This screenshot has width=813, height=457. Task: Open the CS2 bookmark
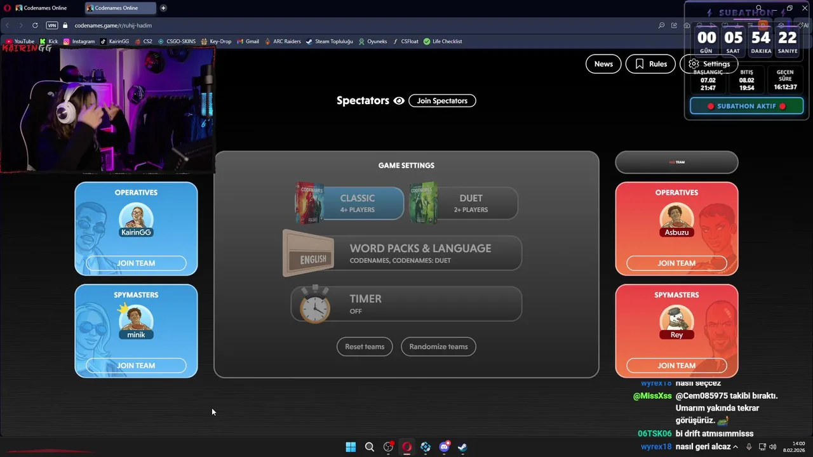143,41
